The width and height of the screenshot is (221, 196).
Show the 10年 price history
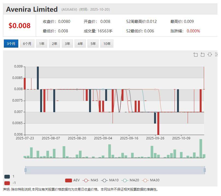coord(107,44)
